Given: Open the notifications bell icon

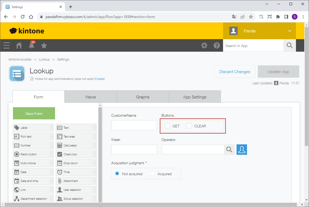Looking at the screenshot, I should click(x=32, y=46).
